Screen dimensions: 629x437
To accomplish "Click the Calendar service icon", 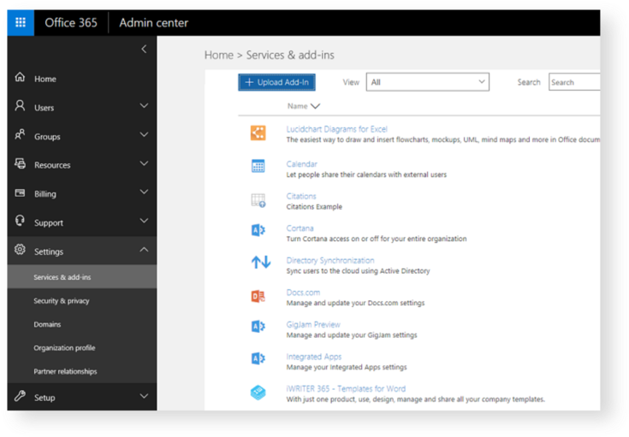I will point(258,166).
